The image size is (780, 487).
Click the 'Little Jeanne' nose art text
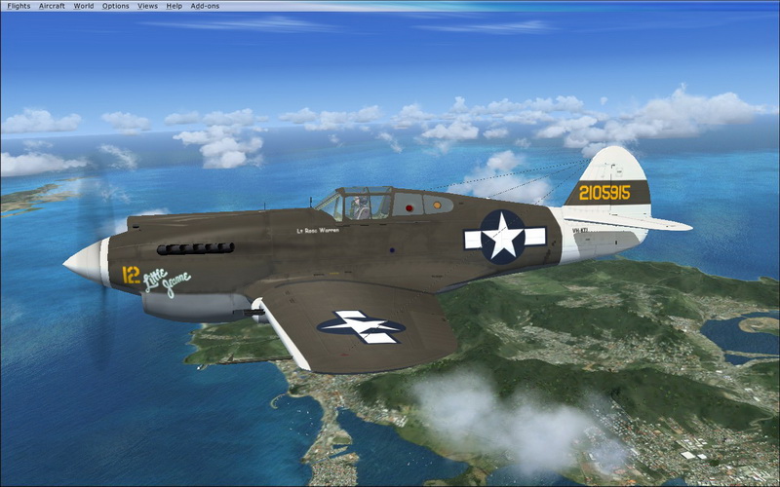click(x=167, y=282)
